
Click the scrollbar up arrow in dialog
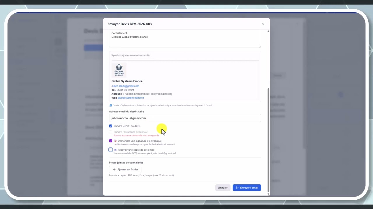[x=268, y=31]
